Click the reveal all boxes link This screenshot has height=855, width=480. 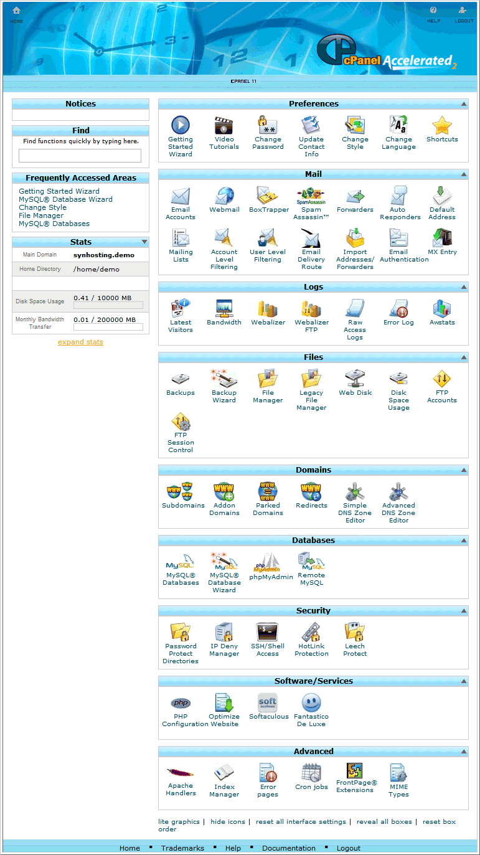[x=384, y=822]
